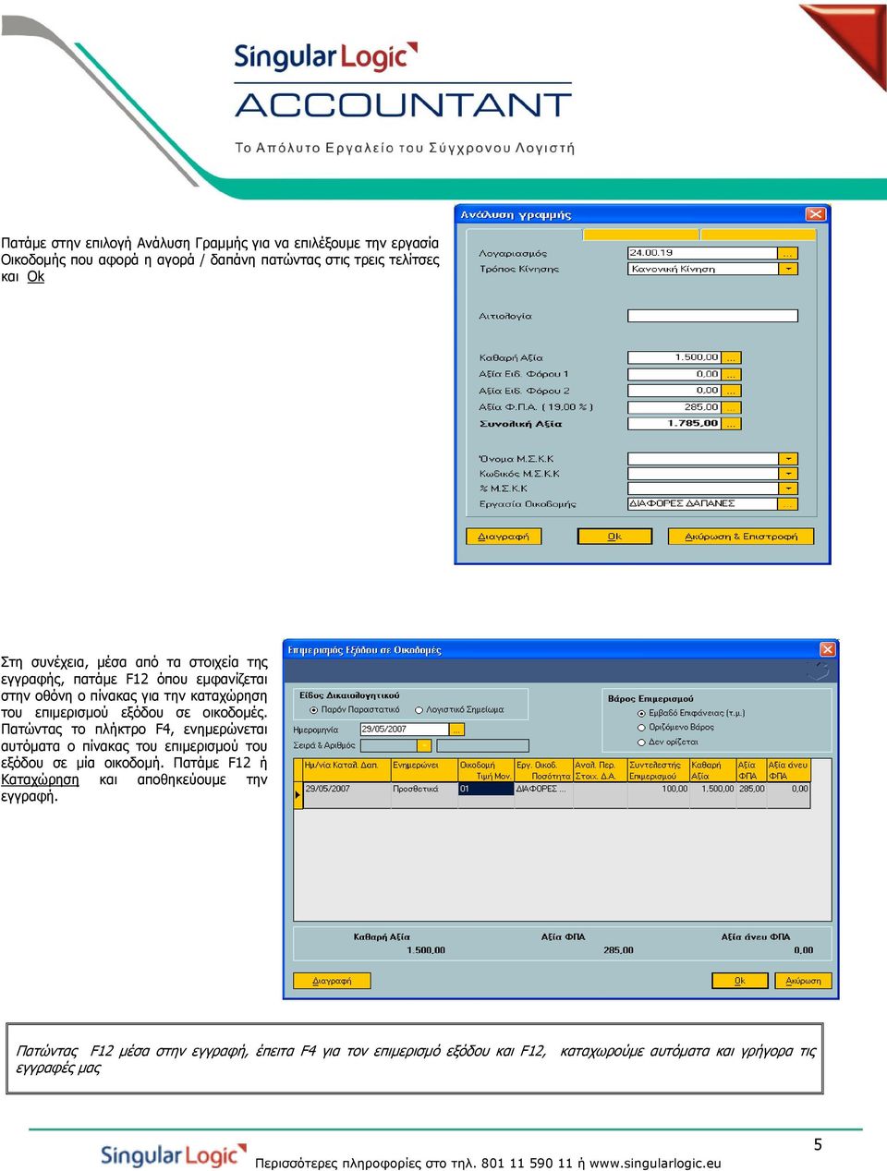Select the row indicator arrow in the grid
This screenshot has height=1171, width=887.
pyautogui.click(x=298, y=793)
